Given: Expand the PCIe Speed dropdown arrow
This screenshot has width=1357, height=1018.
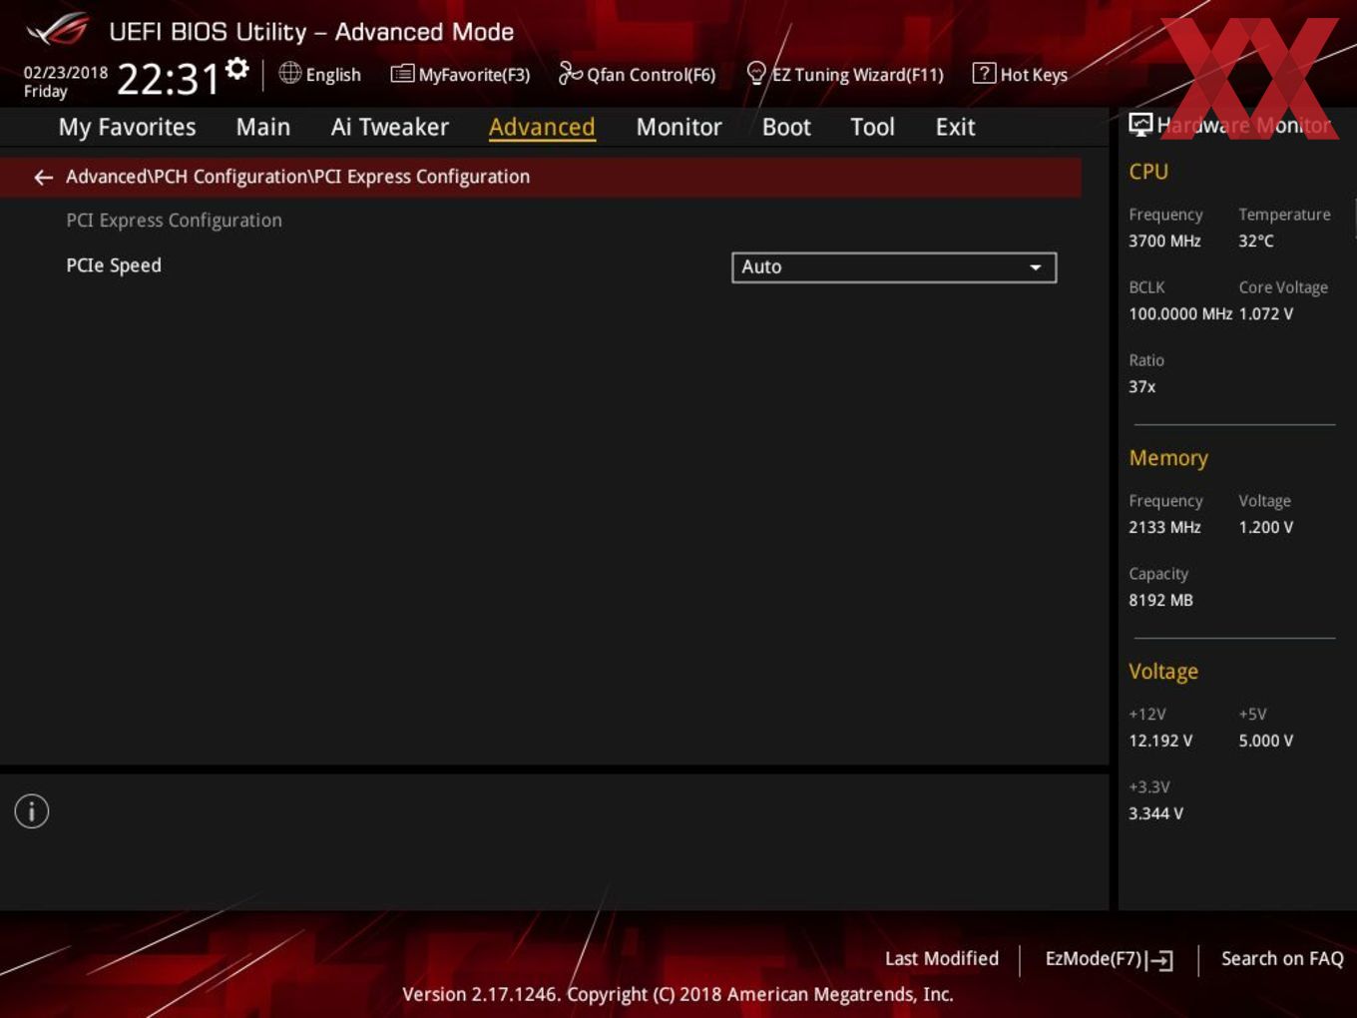Looking at the screenshot, I should coord(1036,267).
